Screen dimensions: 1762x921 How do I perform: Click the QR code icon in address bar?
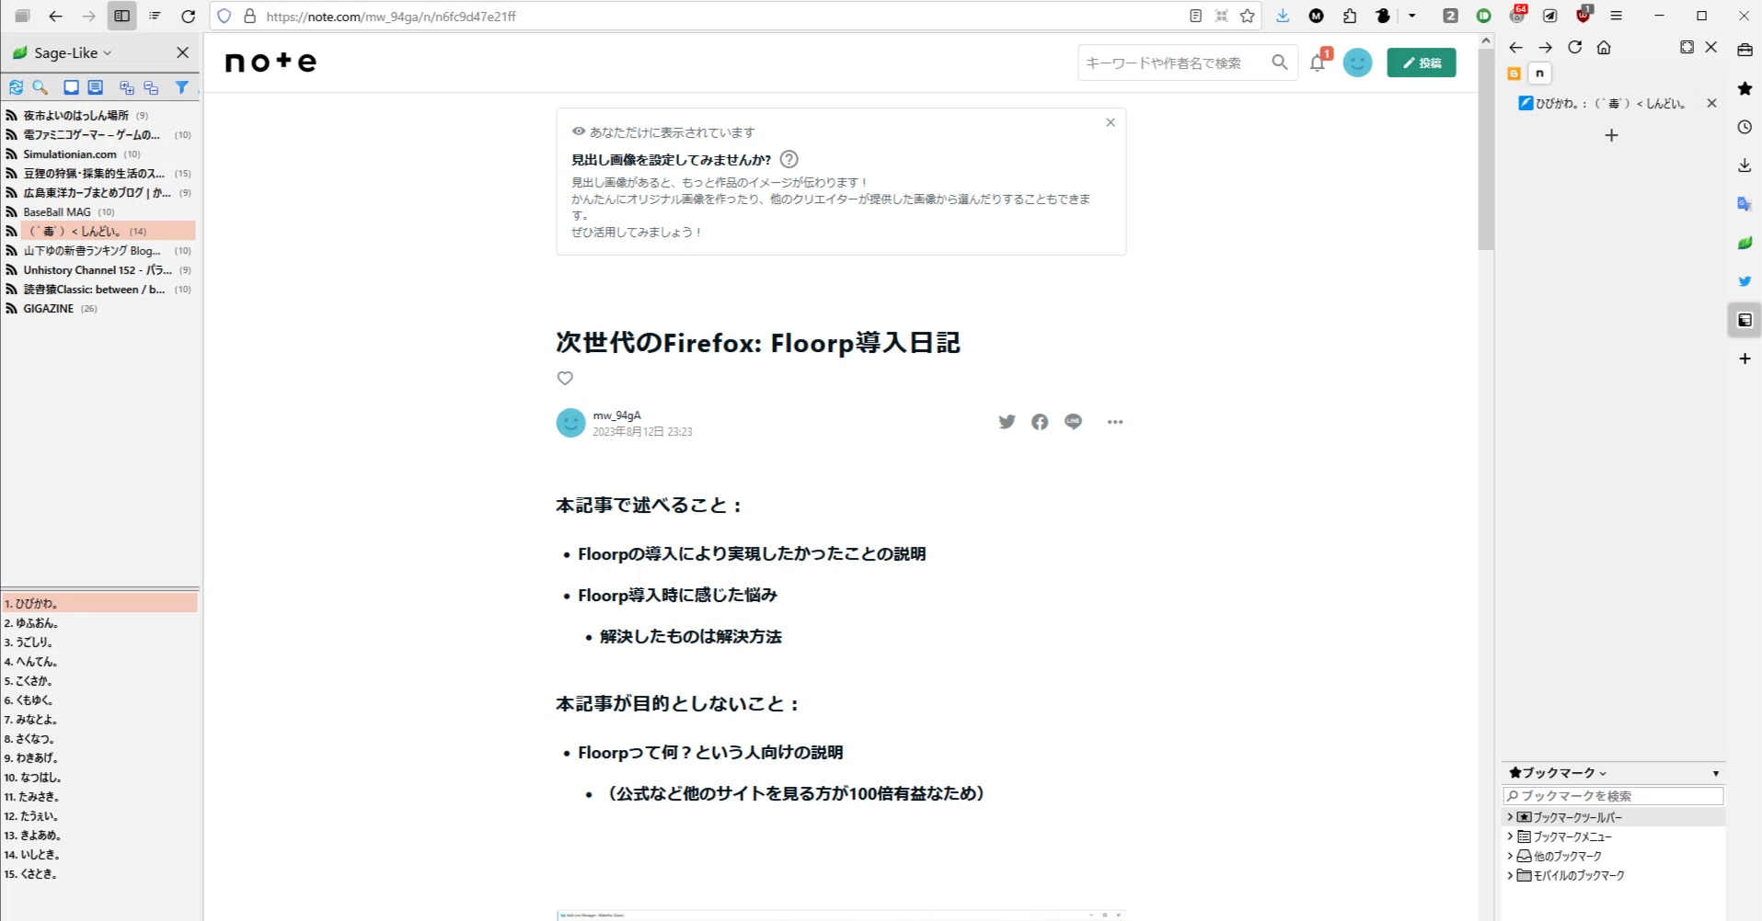tap(1221, 16)
